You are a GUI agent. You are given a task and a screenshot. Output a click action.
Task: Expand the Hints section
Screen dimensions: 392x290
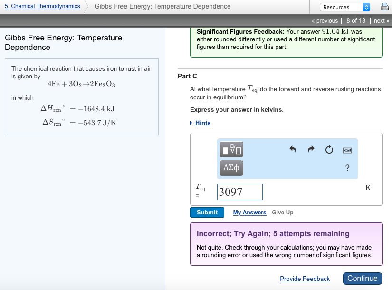tap(202, 123)
